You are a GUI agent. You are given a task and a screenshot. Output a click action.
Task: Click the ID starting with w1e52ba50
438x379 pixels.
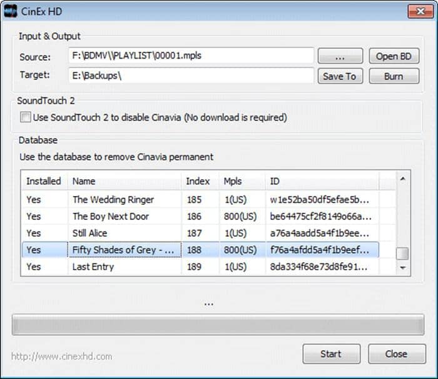pos(320,200)
